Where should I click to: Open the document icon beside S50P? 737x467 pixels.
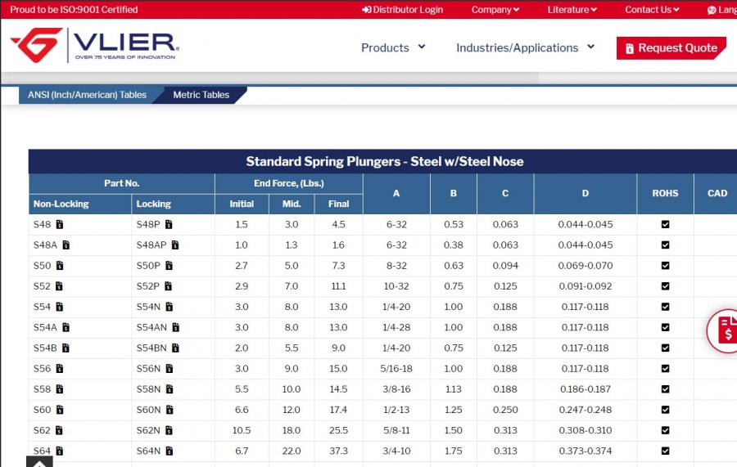point(170,266)
